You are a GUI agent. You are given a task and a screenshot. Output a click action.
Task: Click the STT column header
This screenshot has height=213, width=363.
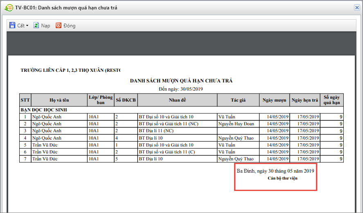click(x=25, y=100)
